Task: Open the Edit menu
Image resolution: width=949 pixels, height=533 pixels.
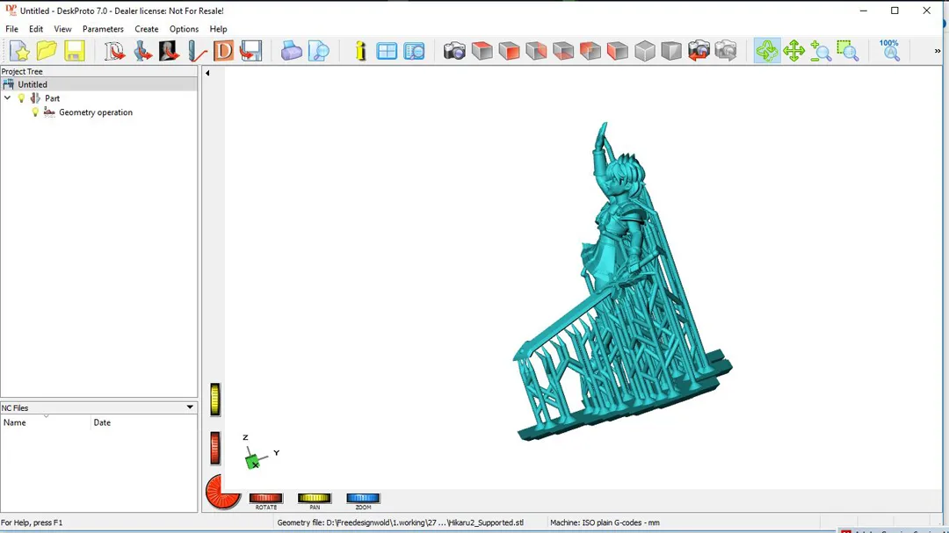Action: point(36,29)
